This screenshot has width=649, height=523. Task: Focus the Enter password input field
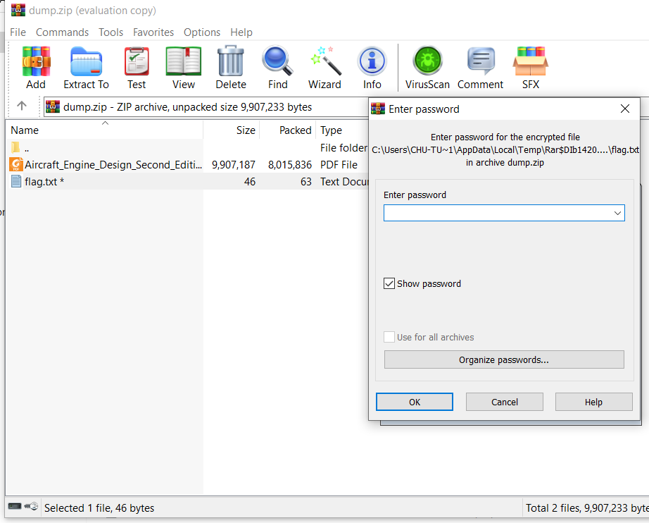[x=504, y=213]
